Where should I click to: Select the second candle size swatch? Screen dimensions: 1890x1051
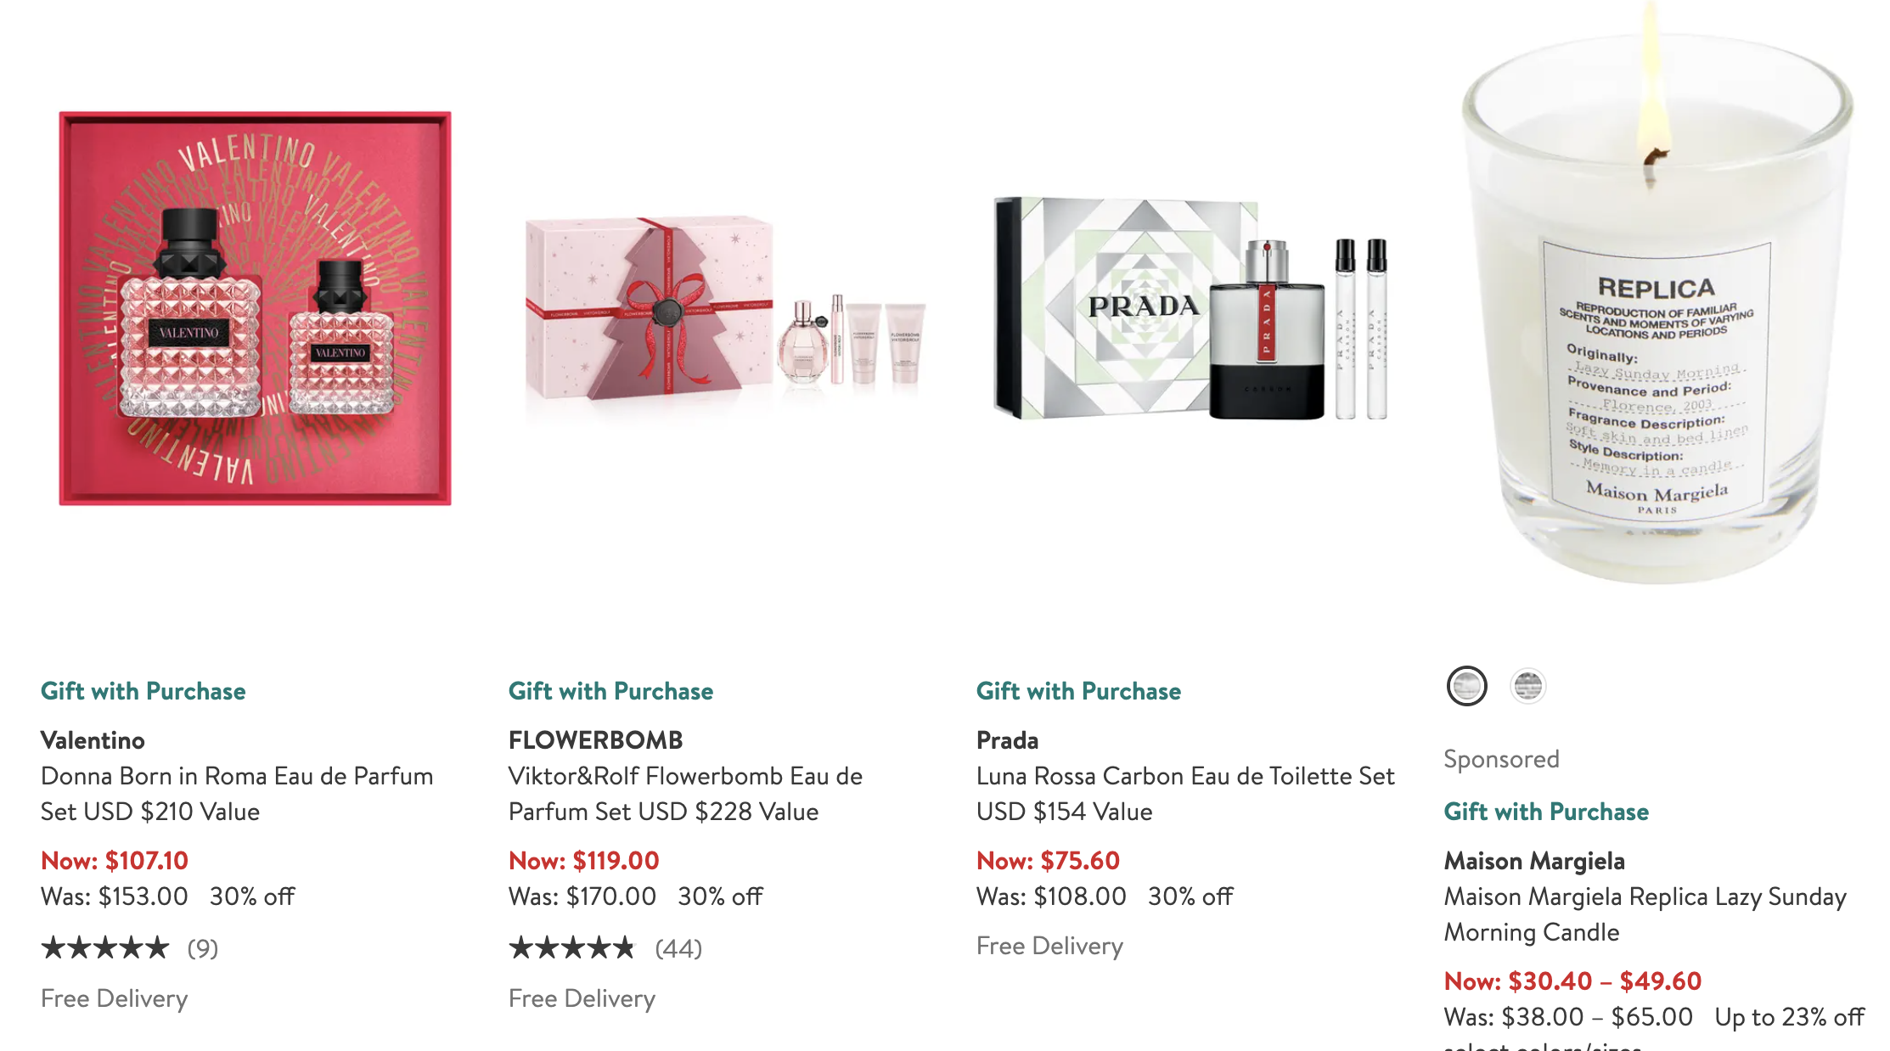[x=1527, y=686]
